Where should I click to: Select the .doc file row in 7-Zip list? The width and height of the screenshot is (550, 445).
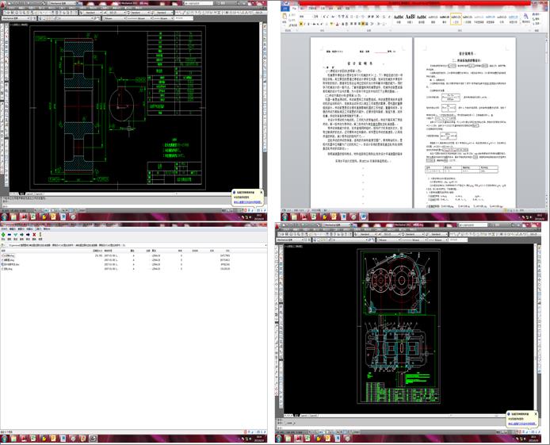116,264
